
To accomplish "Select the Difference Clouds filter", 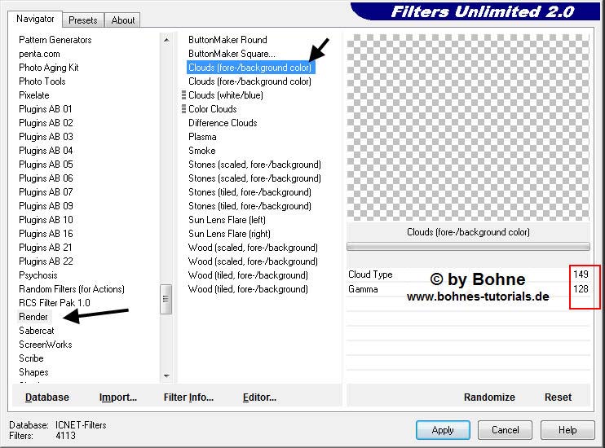I will coord(223,123).
